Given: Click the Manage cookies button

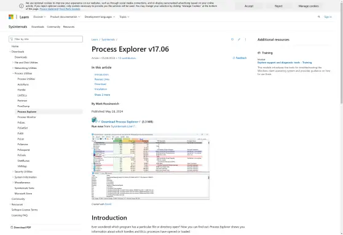Looking at the screenshot, I should coord(309,6).
